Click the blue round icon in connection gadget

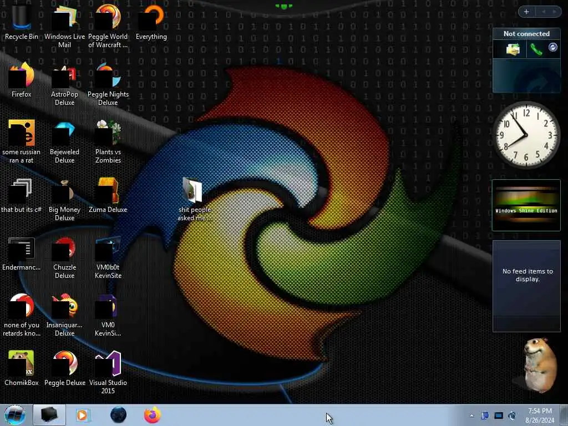553,47
